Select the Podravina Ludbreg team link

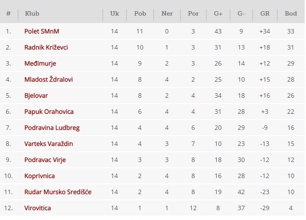pyautogui.click(x=52, y=128)
